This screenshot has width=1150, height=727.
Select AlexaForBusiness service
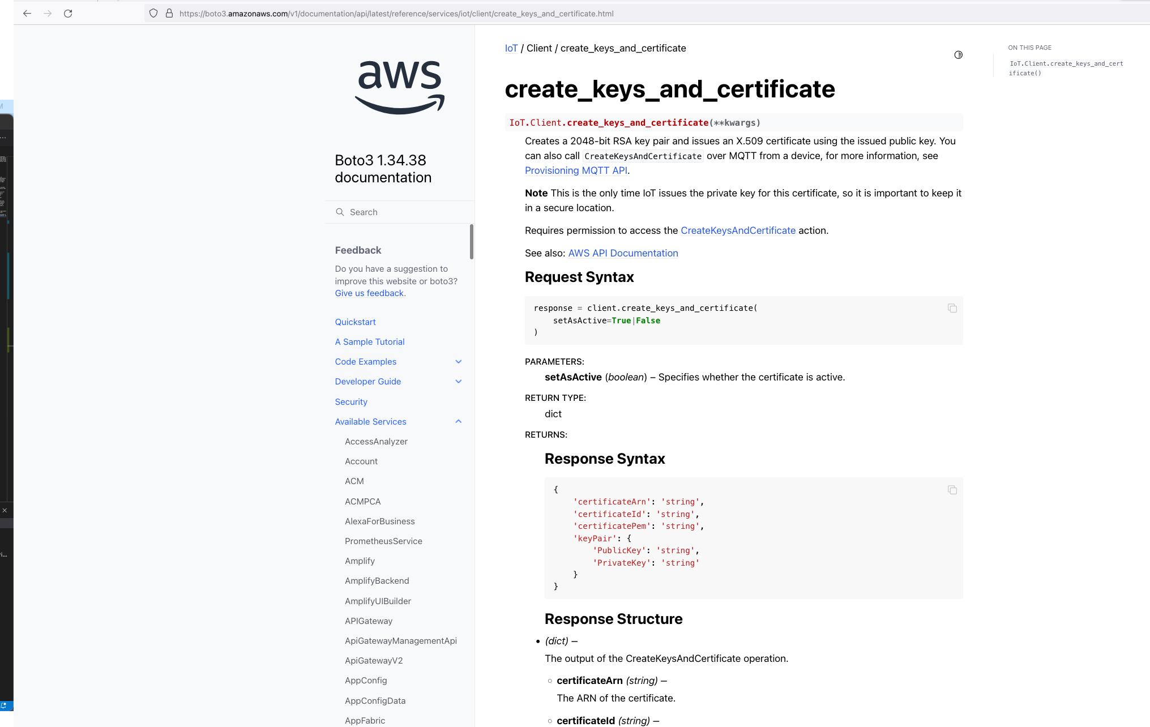click(x=380, y=521)
